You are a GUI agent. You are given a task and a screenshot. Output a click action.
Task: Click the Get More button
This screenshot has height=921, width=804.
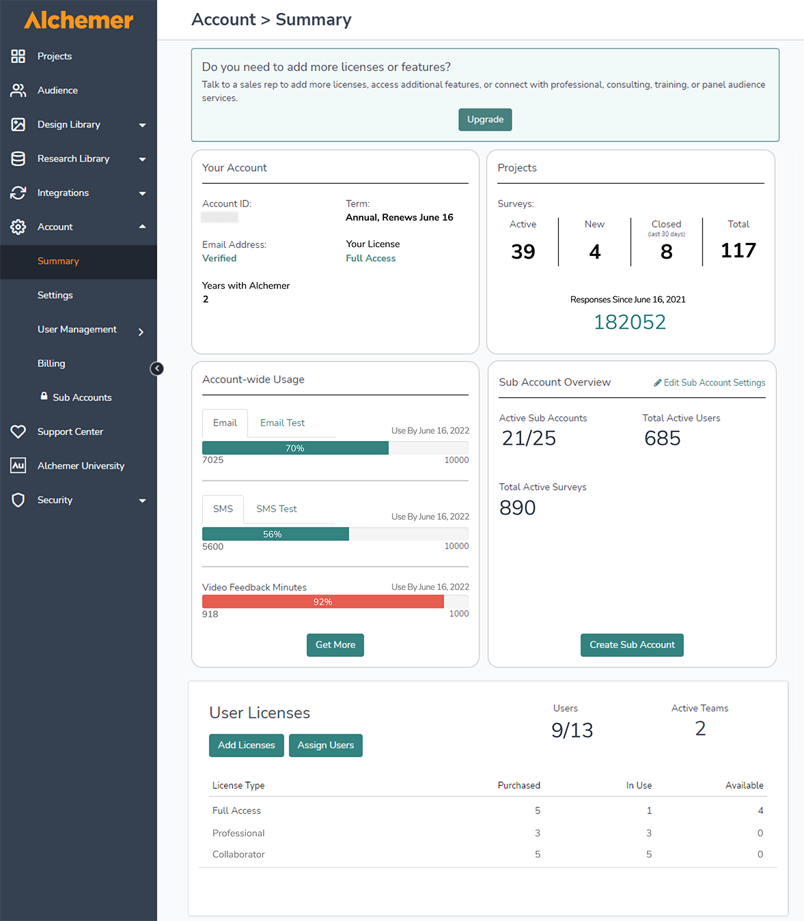(x=335, y=645)
